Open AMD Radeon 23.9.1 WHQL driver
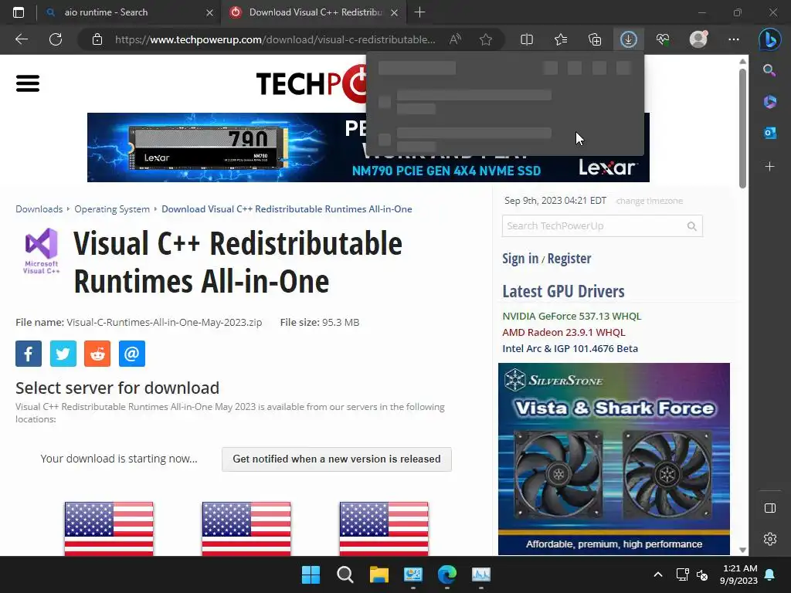 point(563,332)
